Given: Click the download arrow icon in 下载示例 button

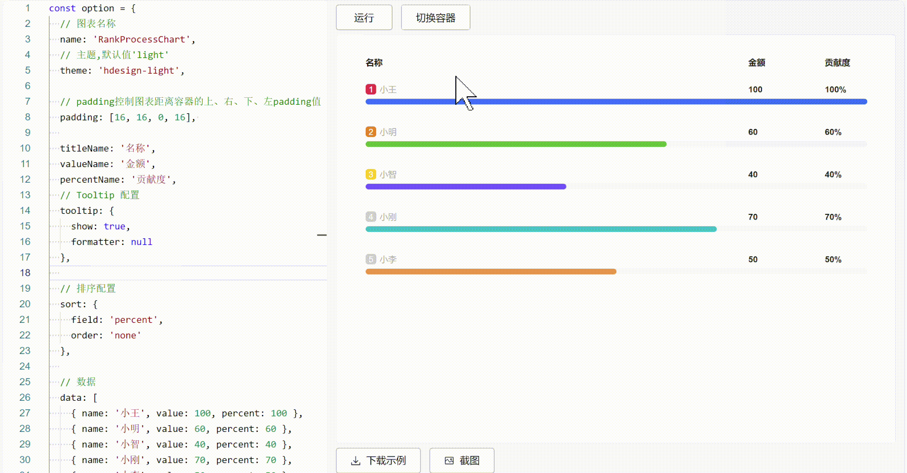Looking at the screenshot, I should pyautogui.click(x=355, y=460).
